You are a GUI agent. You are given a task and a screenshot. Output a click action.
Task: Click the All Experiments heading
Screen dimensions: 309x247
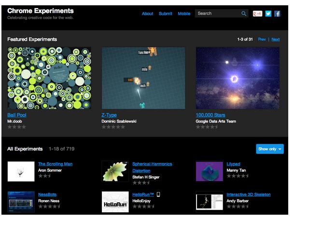25,149
